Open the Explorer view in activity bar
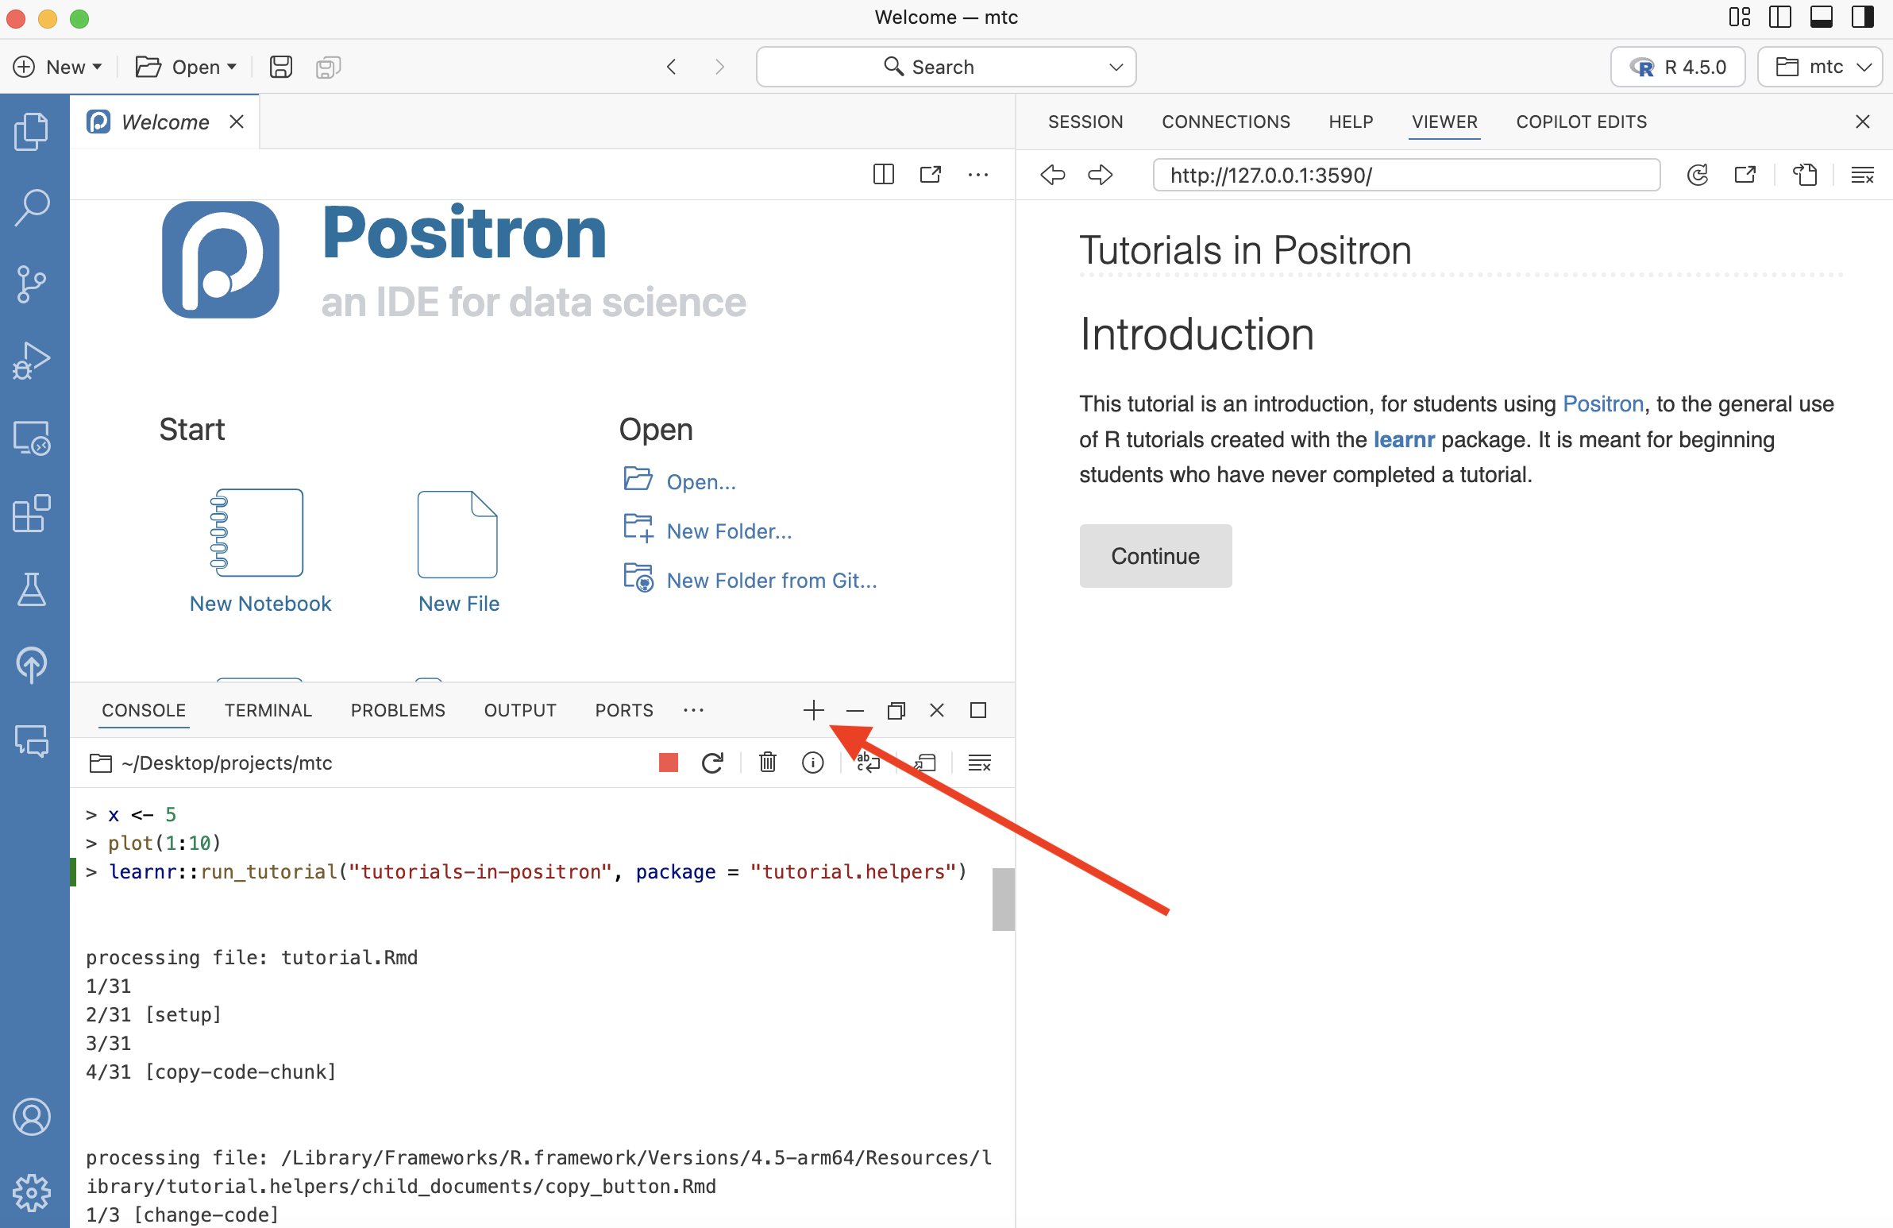 32,131
